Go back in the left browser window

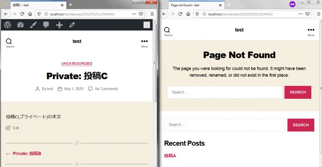[6, 14]
